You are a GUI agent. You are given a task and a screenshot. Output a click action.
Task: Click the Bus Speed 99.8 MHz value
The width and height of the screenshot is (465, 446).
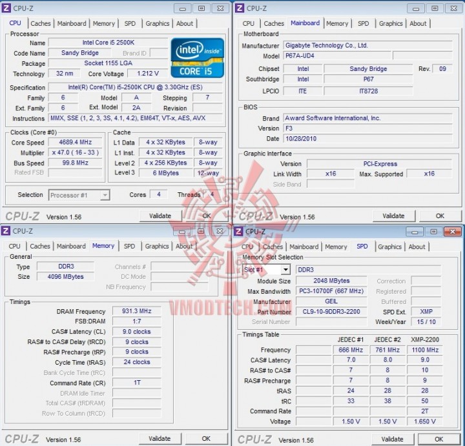(x=76, y=163)
